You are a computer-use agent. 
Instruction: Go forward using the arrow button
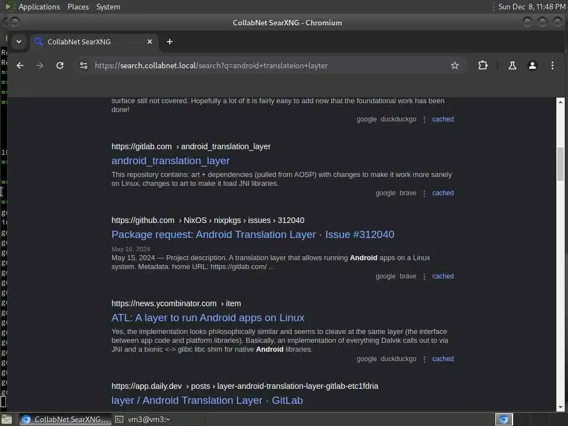tap(40, 65)
